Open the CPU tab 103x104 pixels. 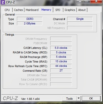(7, 10)
